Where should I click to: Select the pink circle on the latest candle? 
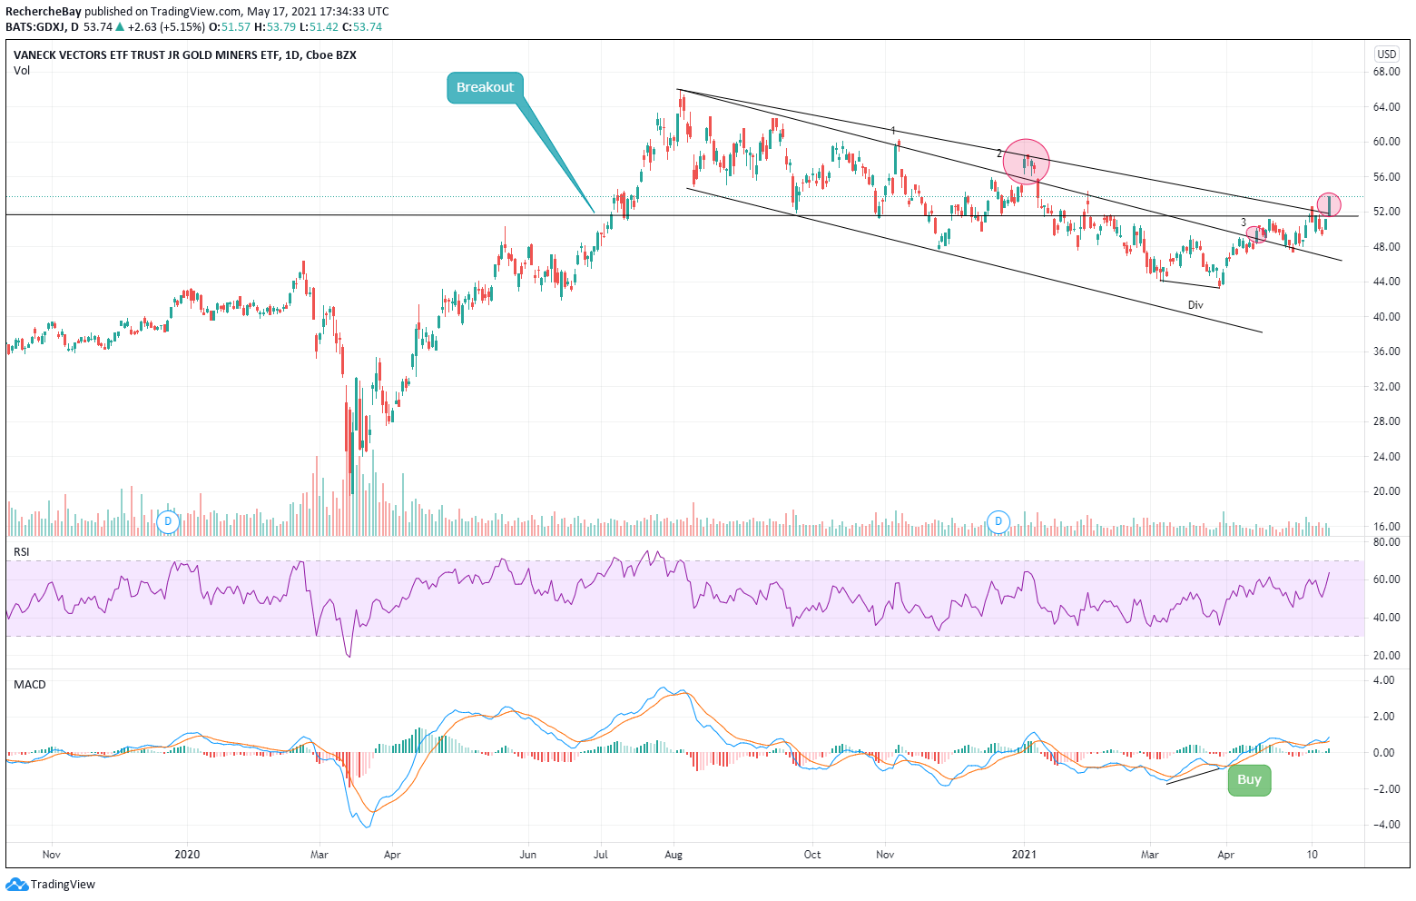coord(1329,204)
